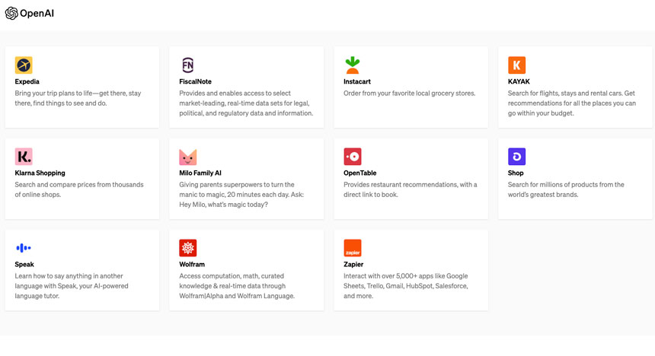Click the Klarna Shopping title
655x356 pixels.
pyautogui.click(x=40, y=173)
